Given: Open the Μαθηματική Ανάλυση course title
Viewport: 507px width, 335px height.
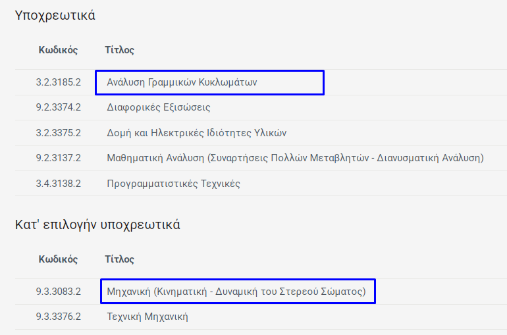Looking at the screenshot, I should pyautogui.click(x=295, y=158).
